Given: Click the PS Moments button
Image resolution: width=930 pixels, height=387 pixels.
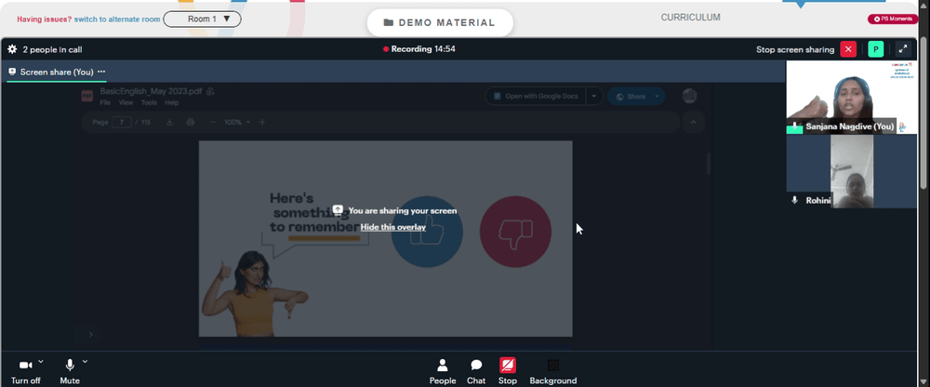Looking at the screenshot, I should (x=893, y=19).
